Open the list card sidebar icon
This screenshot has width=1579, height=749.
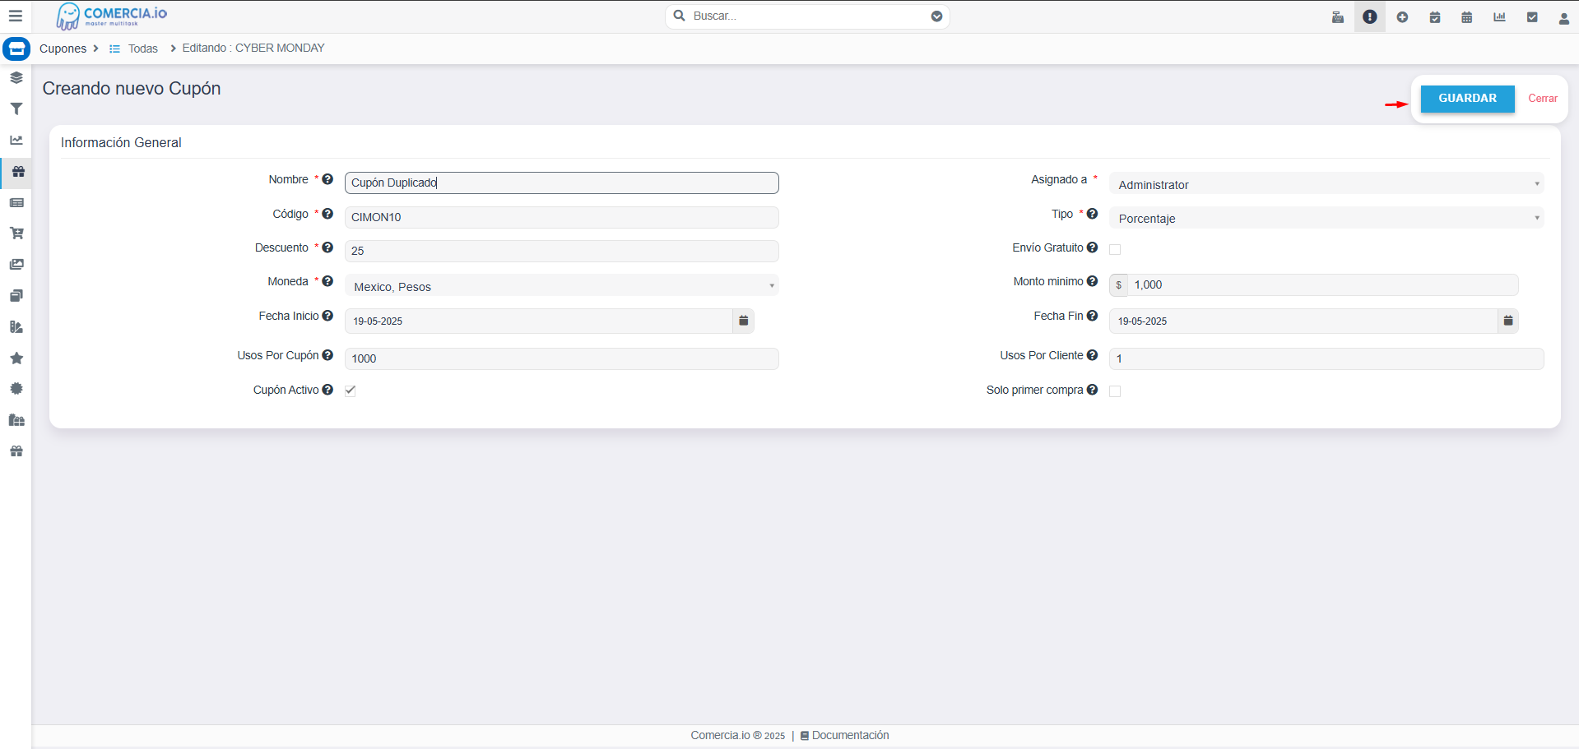pyautogui.click(x=16, y=202)
